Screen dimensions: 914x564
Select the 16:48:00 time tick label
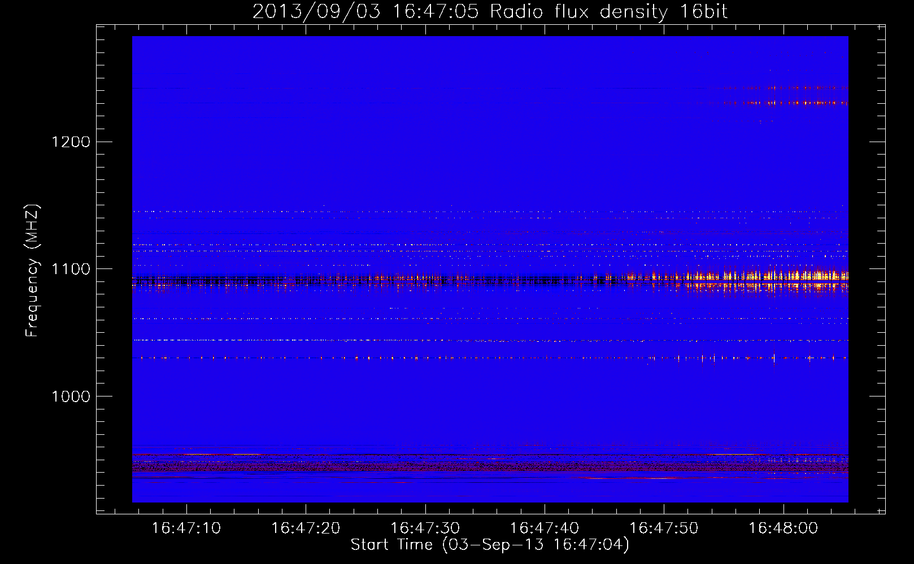coord(783,528)
